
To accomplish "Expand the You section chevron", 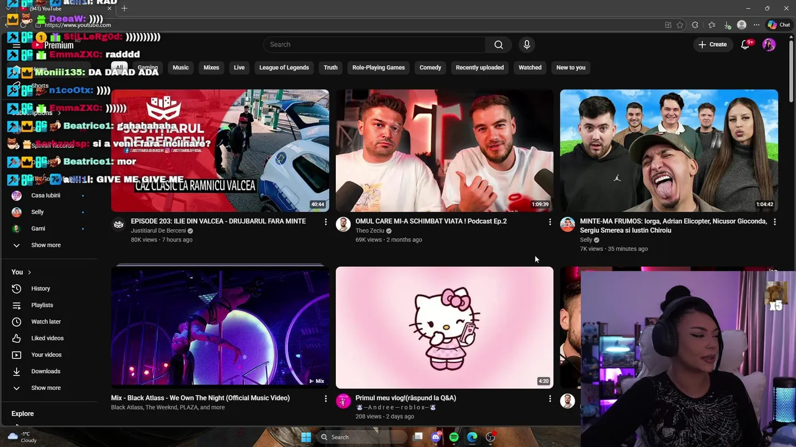I will click(29, 273).
